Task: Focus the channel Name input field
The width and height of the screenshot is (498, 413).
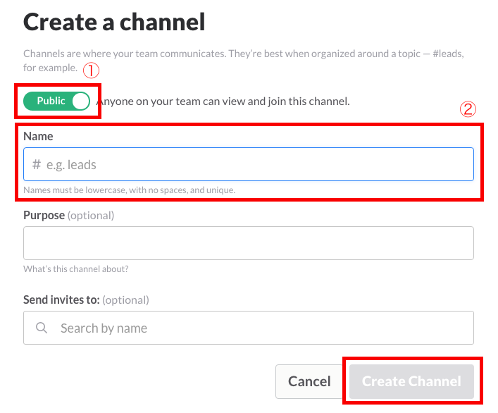Action: click(x=254, y=165)
